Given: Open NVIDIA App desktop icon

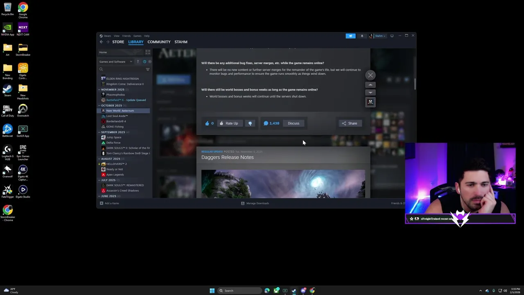Looking at the screenshot, I should pyautogui.click(x=7, y=29).
